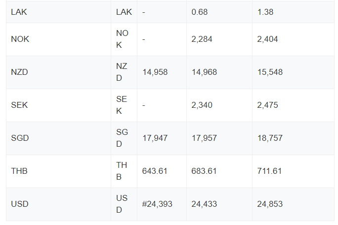Screen dimensions: 338x225
Task: Click the NOK currency name cell
Action: pos(58,39)
